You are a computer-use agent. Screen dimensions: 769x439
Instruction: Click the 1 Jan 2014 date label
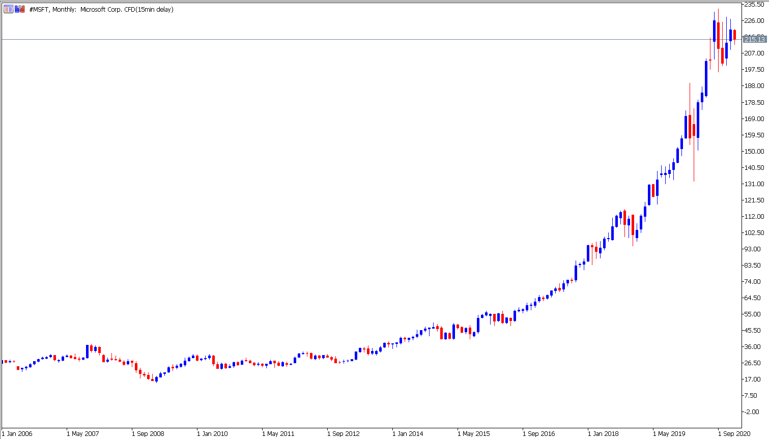pos(408,433)
